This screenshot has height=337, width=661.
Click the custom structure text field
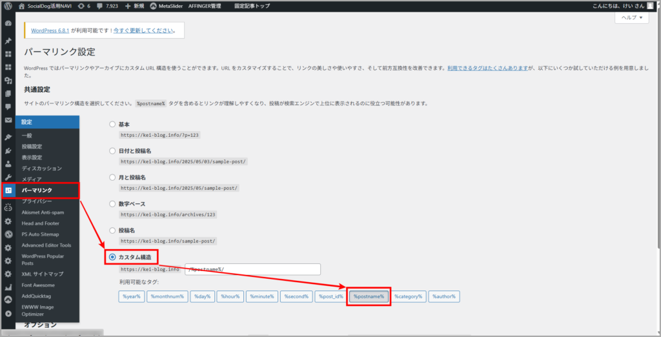pyautogui.click(x=253, y=269)
